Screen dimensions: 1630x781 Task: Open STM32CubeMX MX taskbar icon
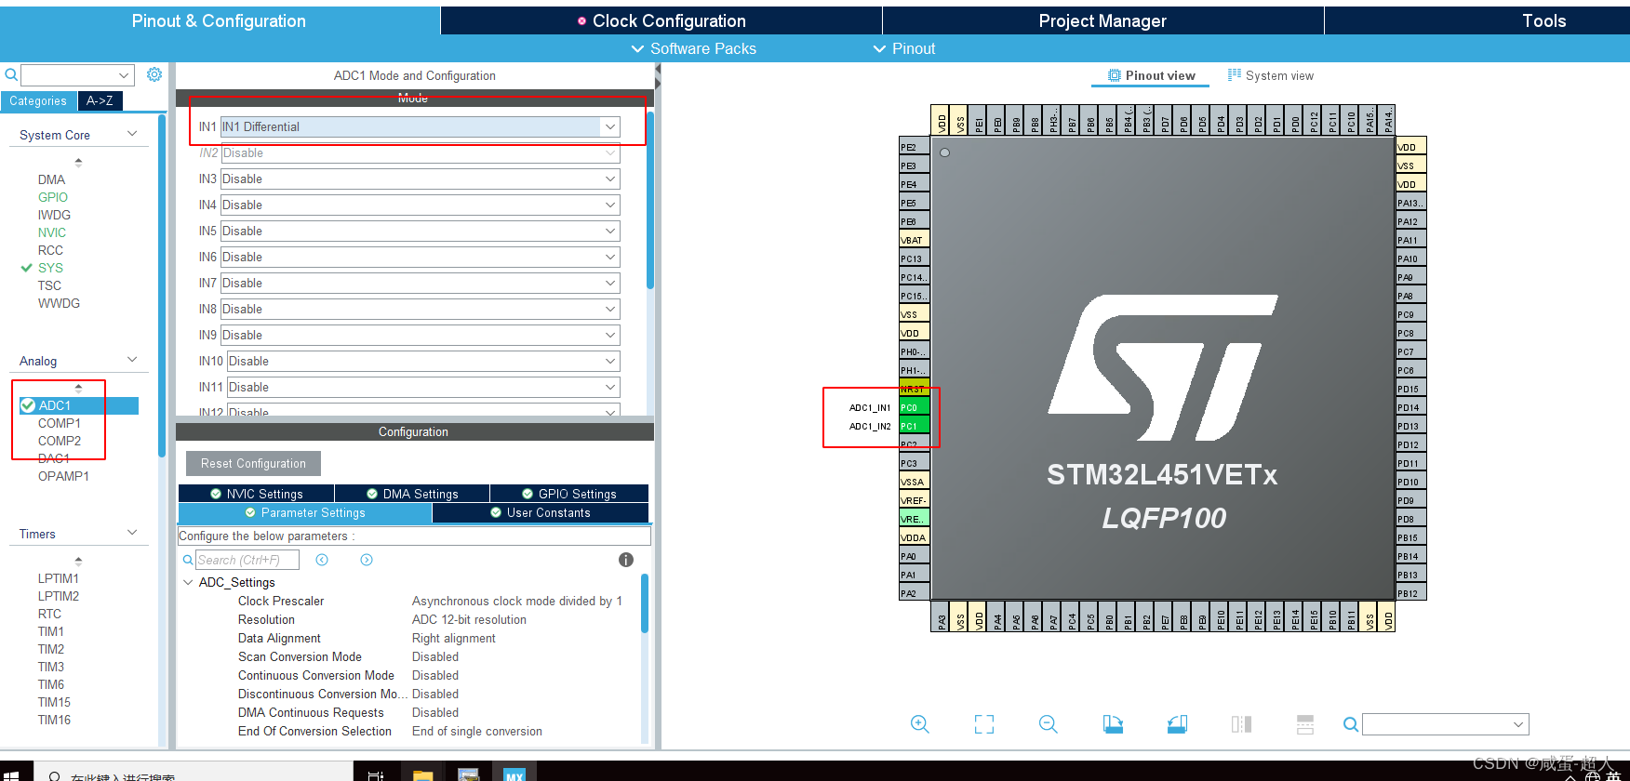point(514,774)
